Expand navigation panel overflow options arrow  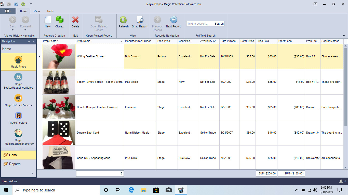(32, 173)
